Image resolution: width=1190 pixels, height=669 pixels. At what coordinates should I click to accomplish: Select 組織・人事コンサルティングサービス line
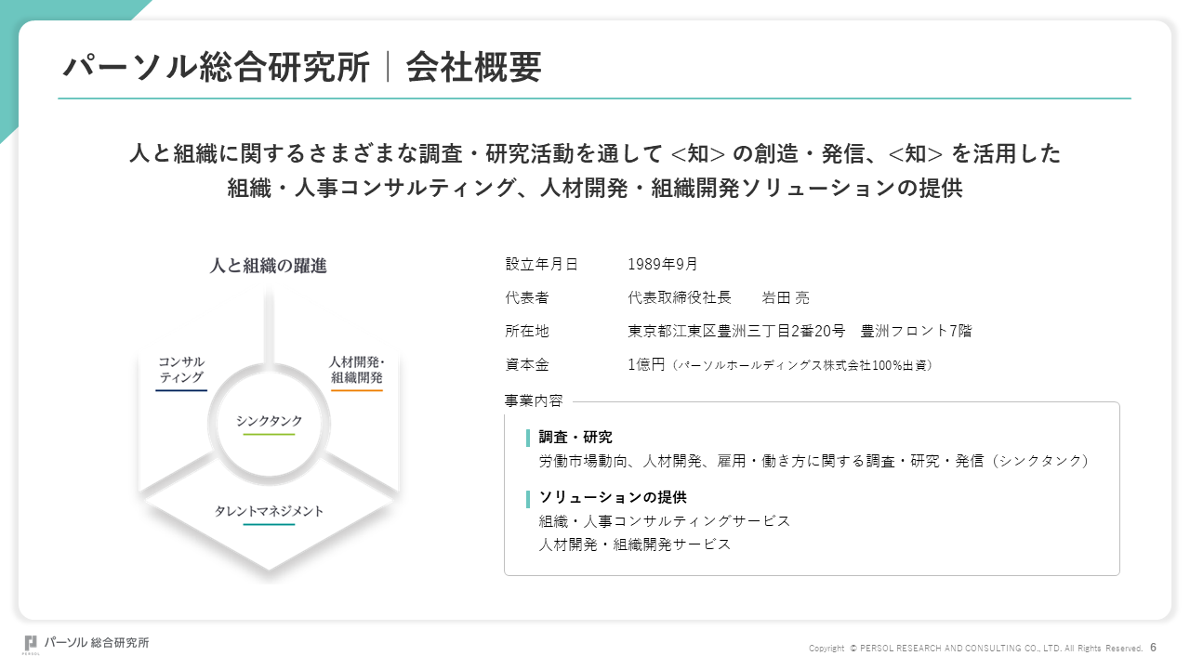(x=665, y=520)
